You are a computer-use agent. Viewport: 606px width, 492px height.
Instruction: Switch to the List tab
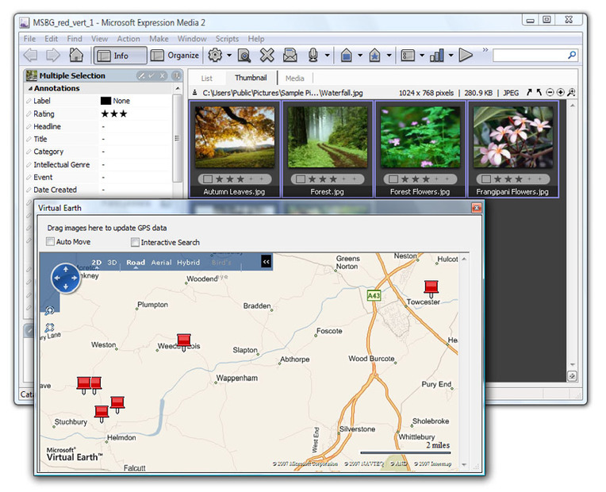207,78
